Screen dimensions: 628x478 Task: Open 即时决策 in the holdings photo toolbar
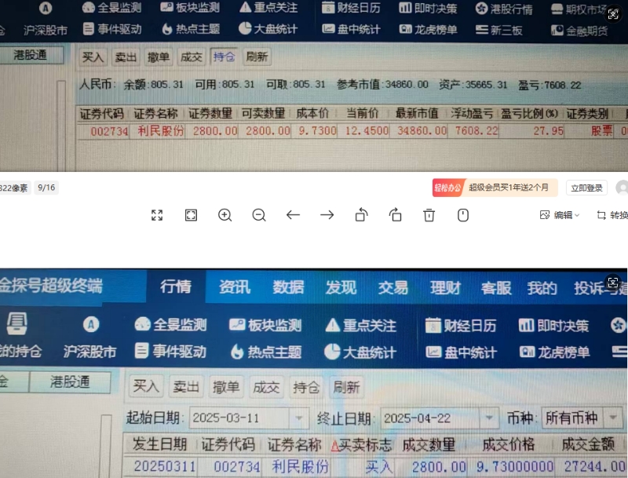[428, 9]
